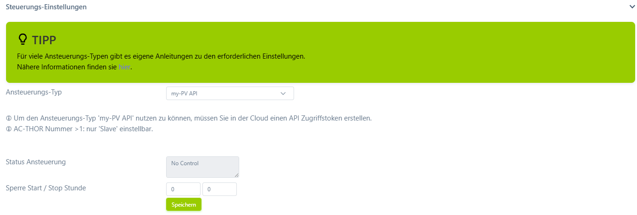Click the info icon before the AC-THOR Nummer hint
The height and width of the screenshot is (215, 637).
pyautogui.click(x=8, y=129)
